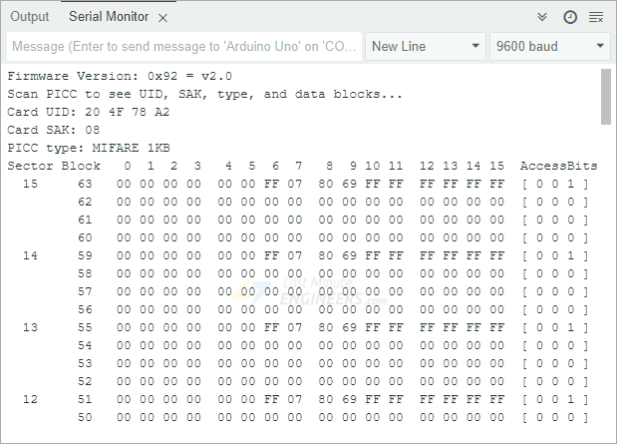Click block number 63 in output
617x444 pixels.
coord(85,184)
